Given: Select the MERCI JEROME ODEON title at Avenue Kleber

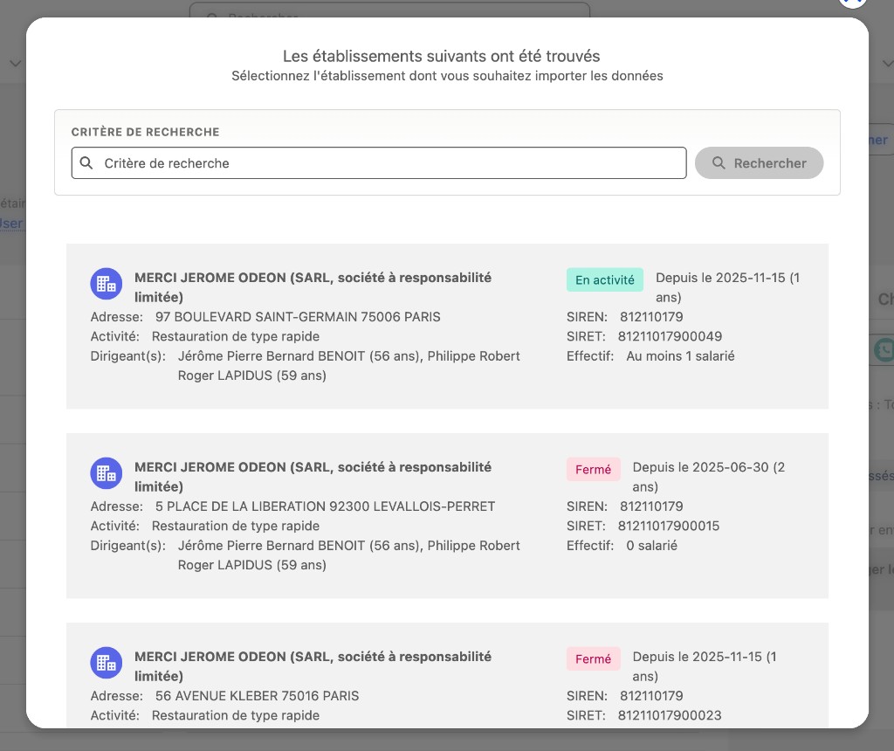Looking at the screenshot, I should pyautogui.click(x=313, y=666).
